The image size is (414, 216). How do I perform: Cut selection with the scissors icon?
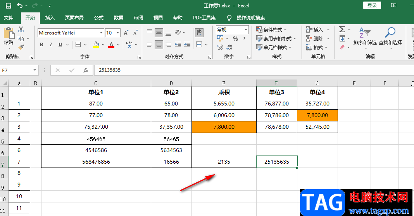(x=21, y=29)
